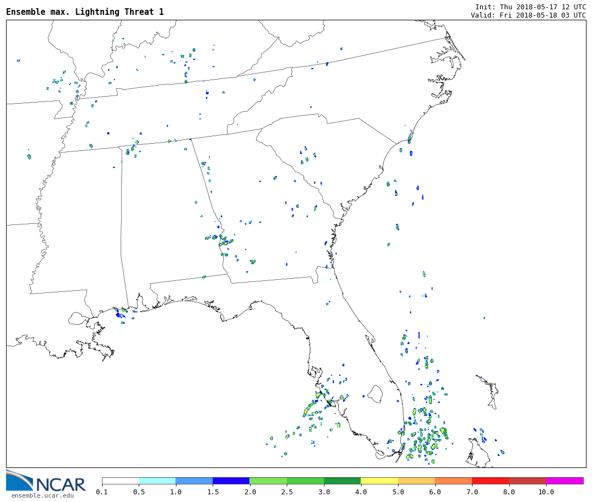Click the 'Init: Thu 2018-05-17 12 UTC' text

tap(531, 7)
